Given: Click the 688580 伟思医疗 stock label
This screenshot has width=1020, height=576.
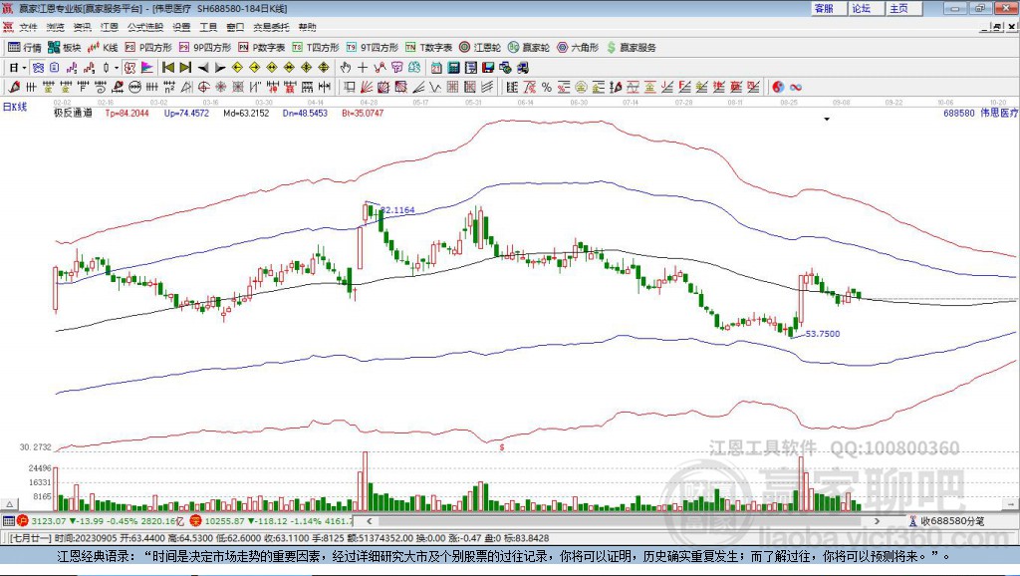Looking at the screenshot, I should click(x=980, y=113).
